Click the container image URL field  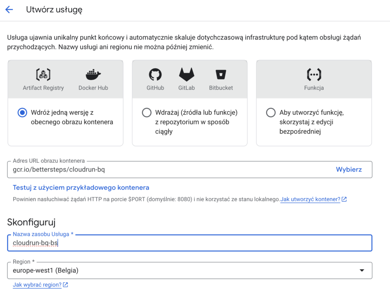[x=168, y=170]
